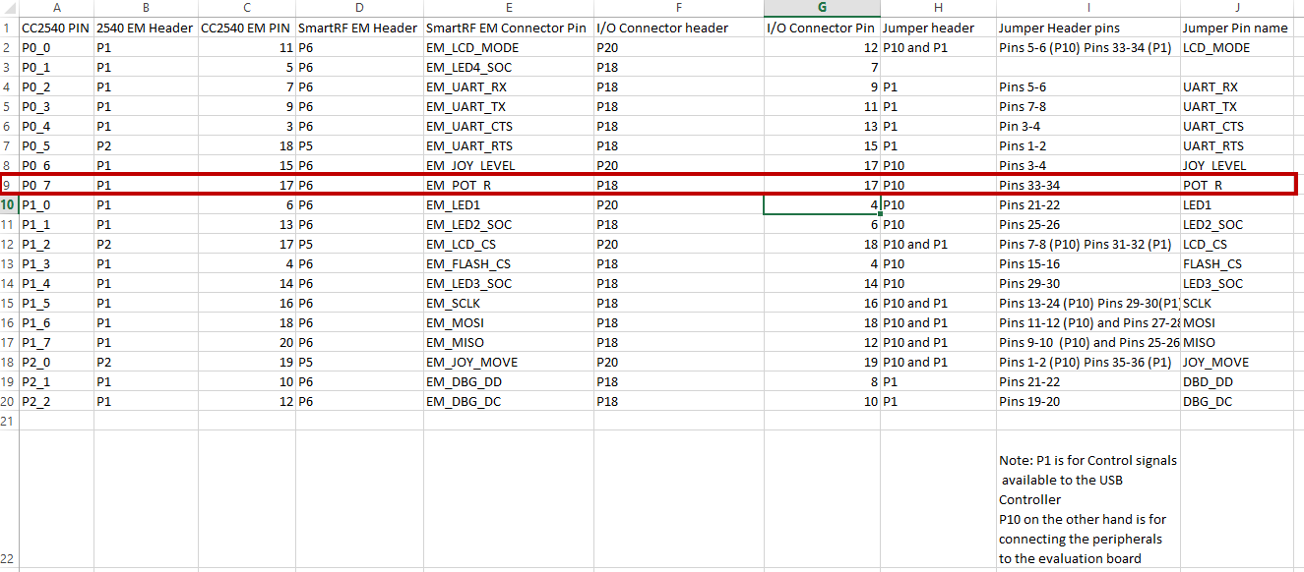Select column B header
1304x572 pixels.
[146, 8]
